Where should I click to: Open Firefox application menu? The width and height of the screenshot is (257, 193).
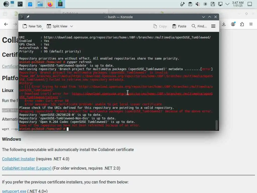(251, 24)
